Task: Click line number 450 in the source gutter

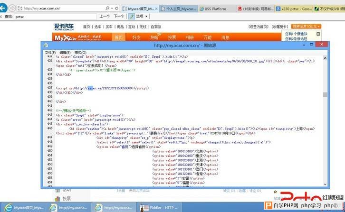Action: click(x=50, y=151)
